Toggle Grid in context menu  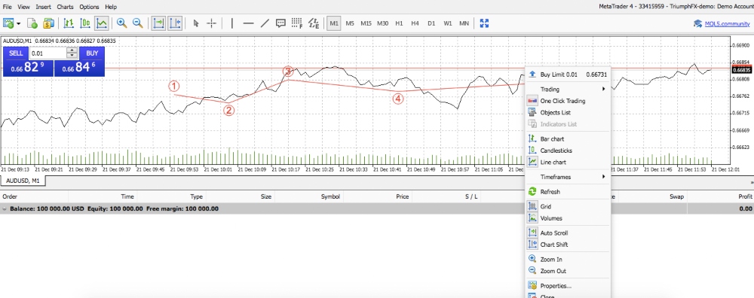(x=568, y=206)
